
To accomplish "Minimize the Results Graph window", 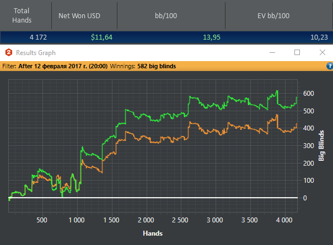I will tap(272, 52).
